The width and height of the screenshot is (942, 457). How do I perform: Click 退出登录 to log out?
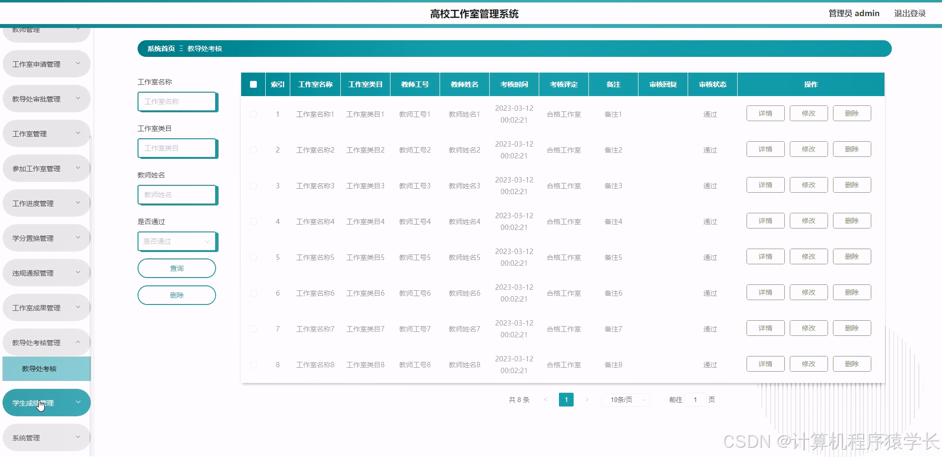909,13
